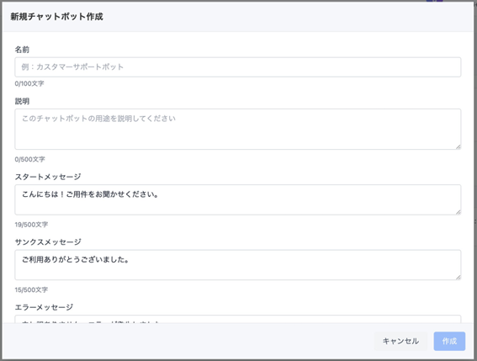Click the 新規チャットボット作成 dialog title

(57, 17)
